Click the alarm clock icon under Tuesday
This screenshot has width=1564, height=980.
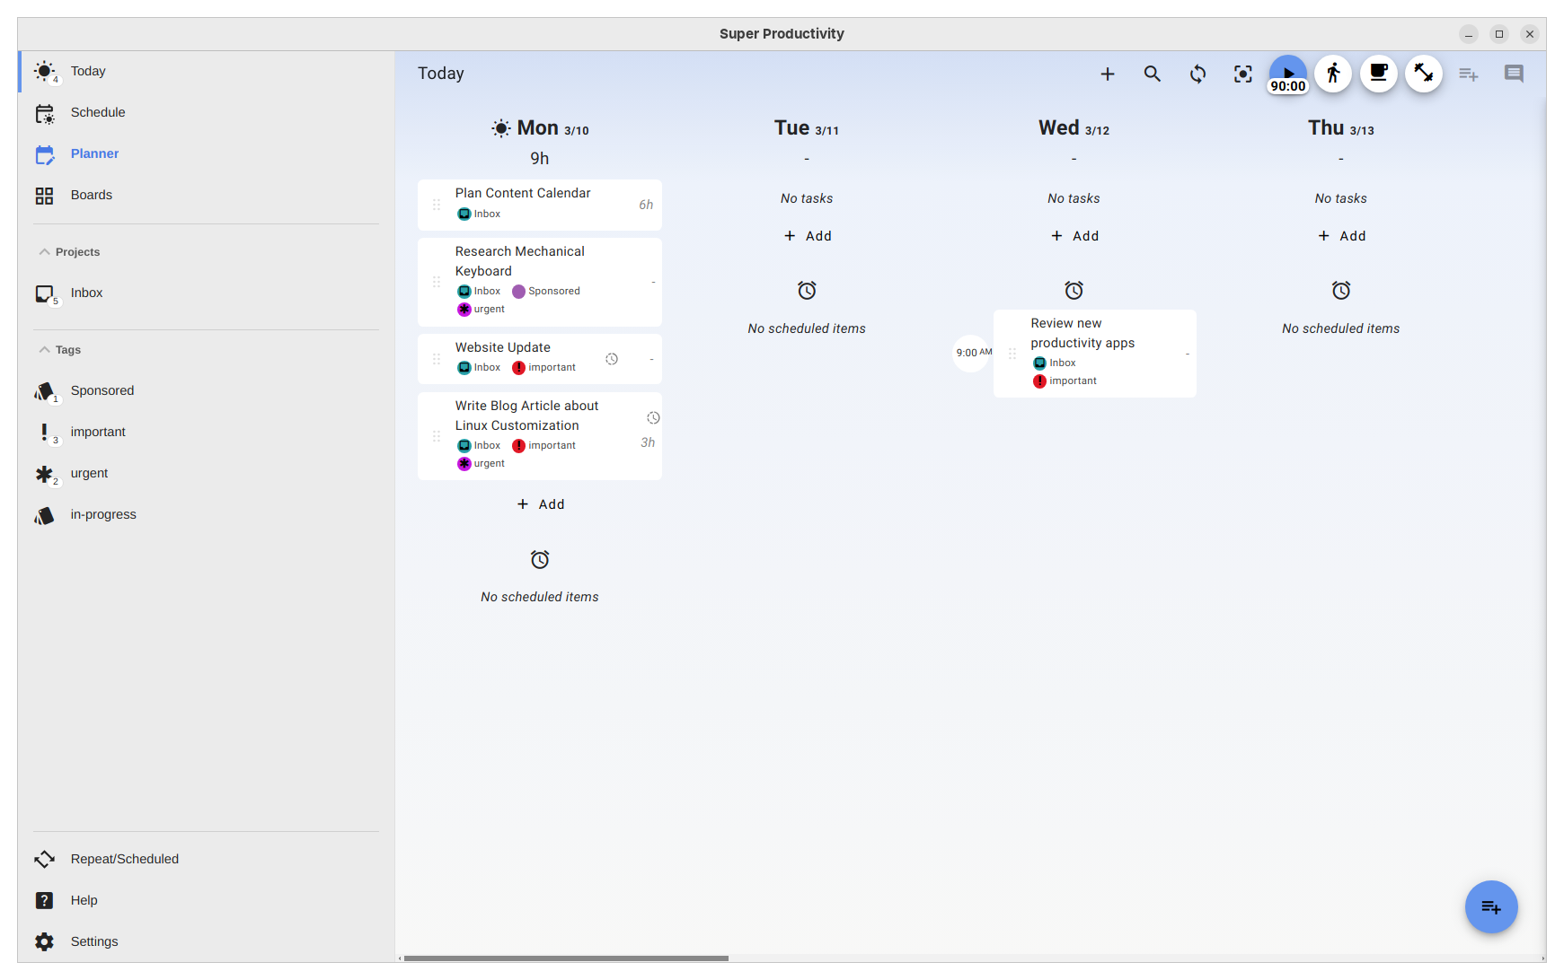(x=807, y=291)
